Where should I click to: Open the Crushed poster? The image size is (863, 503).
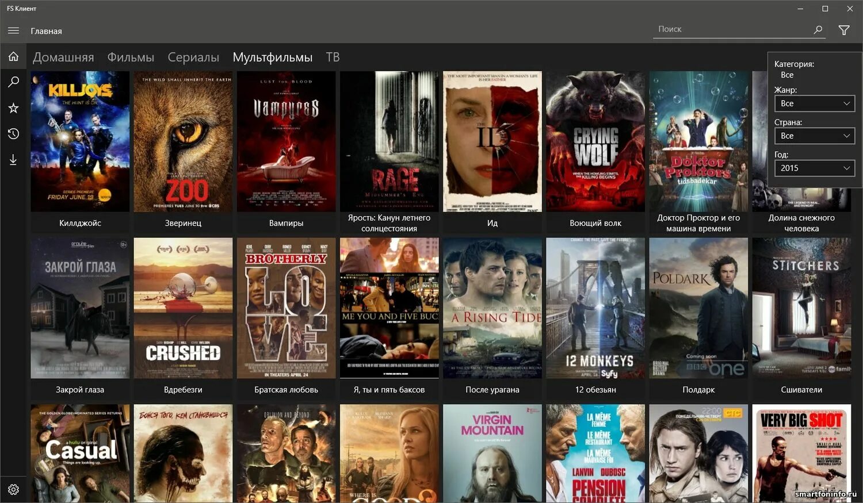point(183,308)
